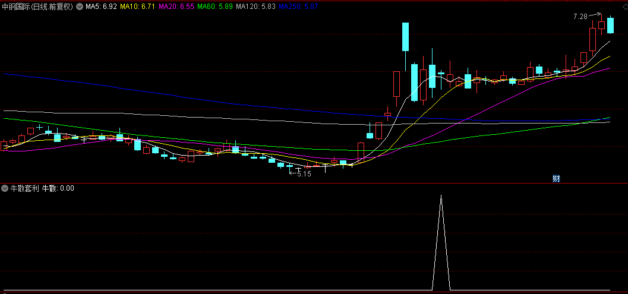Image resolution: width=628 pixels, height=294 pixels.
Task: Click the 牛散套利 indicator name
Action: pos(25,188)
